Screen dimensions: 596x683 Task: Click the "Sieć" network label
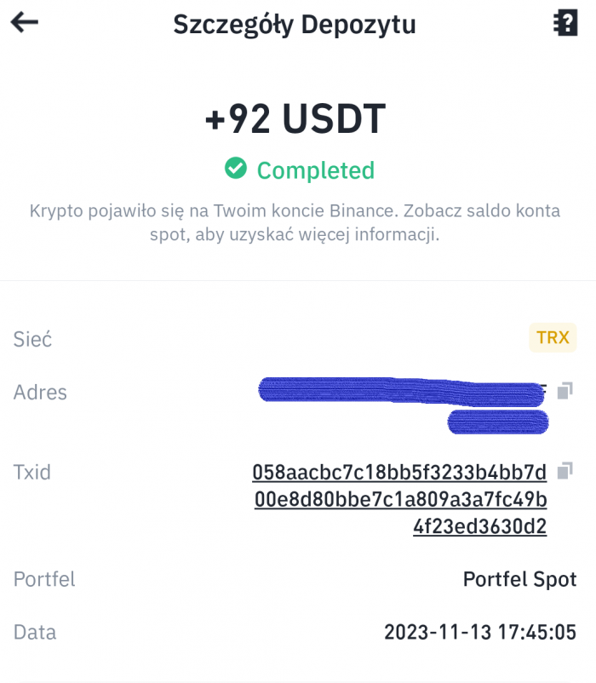(32, 339)
